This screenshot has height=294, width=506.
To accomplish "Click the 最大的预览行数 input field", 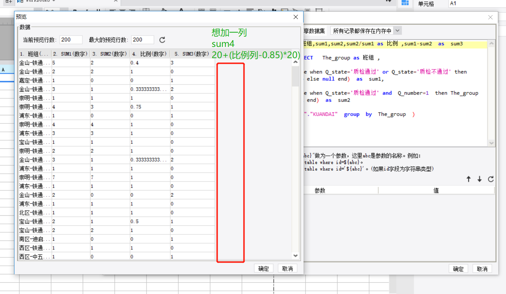I will 142,40.
